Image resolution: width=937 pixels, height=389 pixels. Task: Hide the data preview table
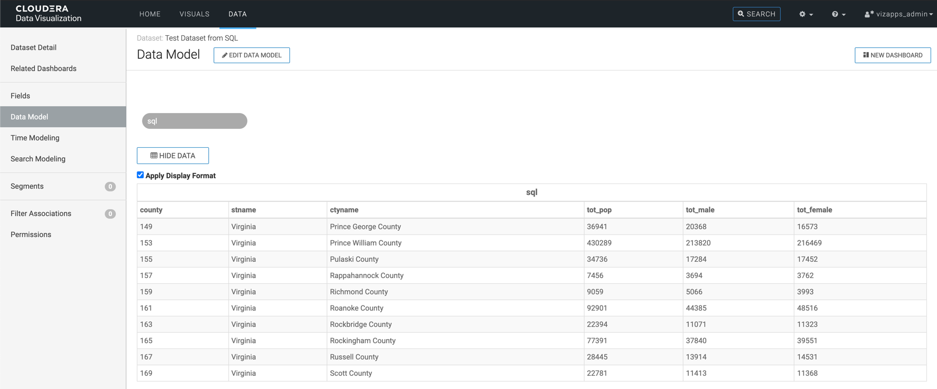pos(172,156)
